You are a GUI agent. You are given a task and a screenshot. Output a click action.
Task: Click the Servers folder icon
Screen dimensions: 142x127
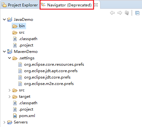click(10, 122)
